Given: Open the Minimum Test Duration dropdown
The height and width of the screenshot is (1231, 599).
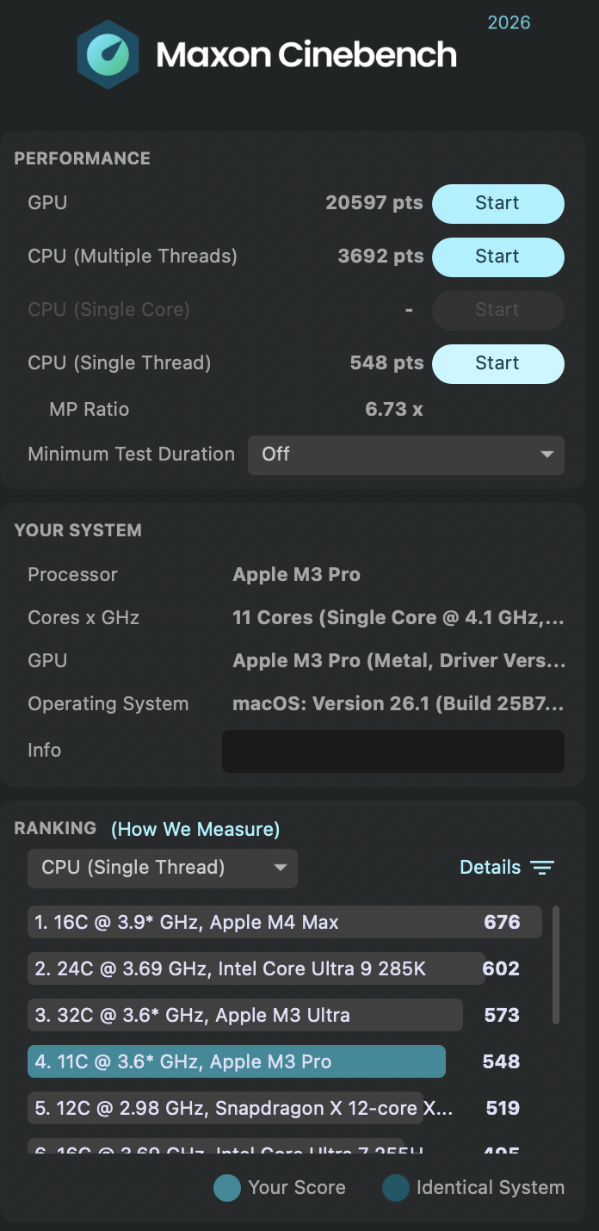Looking at the screenshot, I should tap(405, 455).
